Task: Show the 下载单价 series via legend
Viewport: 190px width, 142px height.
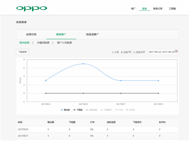Action: pos(106,110)
